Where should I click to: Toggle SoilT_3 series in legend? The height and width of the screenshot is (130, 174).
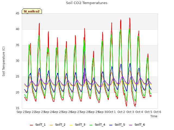(77, 125)
